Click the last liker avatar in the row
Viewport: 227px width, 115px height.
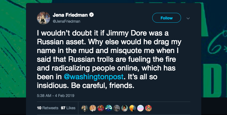pos(148,108)
